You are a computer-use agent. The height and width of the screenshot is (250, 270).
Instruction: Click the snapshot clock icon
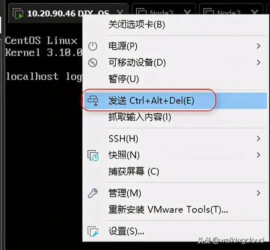[93, 155]
